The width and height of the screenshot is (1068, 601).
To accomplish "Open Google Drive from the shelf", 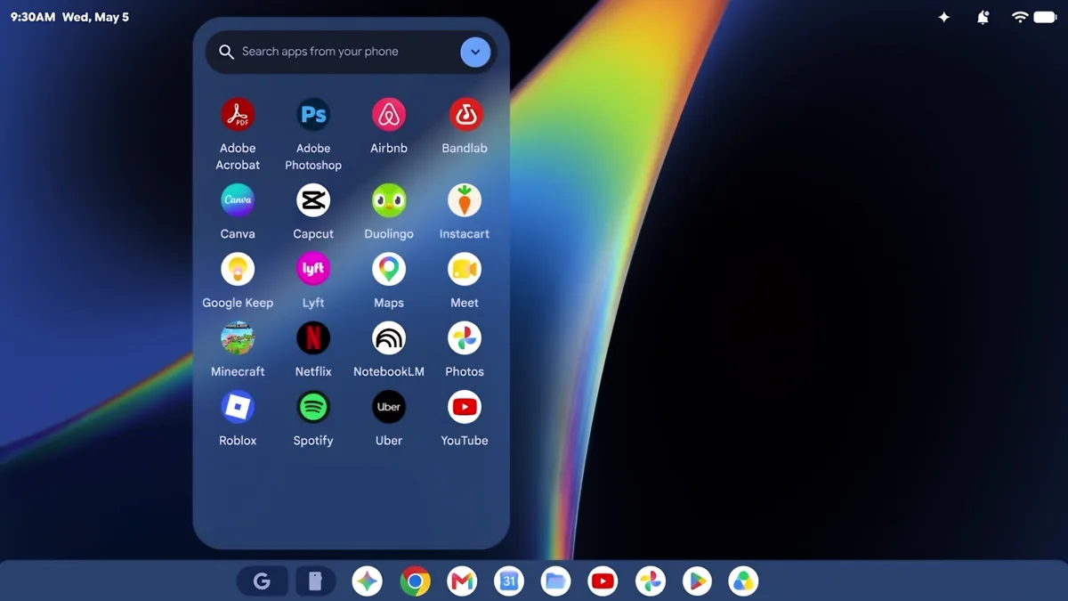I will coord(743,581).
